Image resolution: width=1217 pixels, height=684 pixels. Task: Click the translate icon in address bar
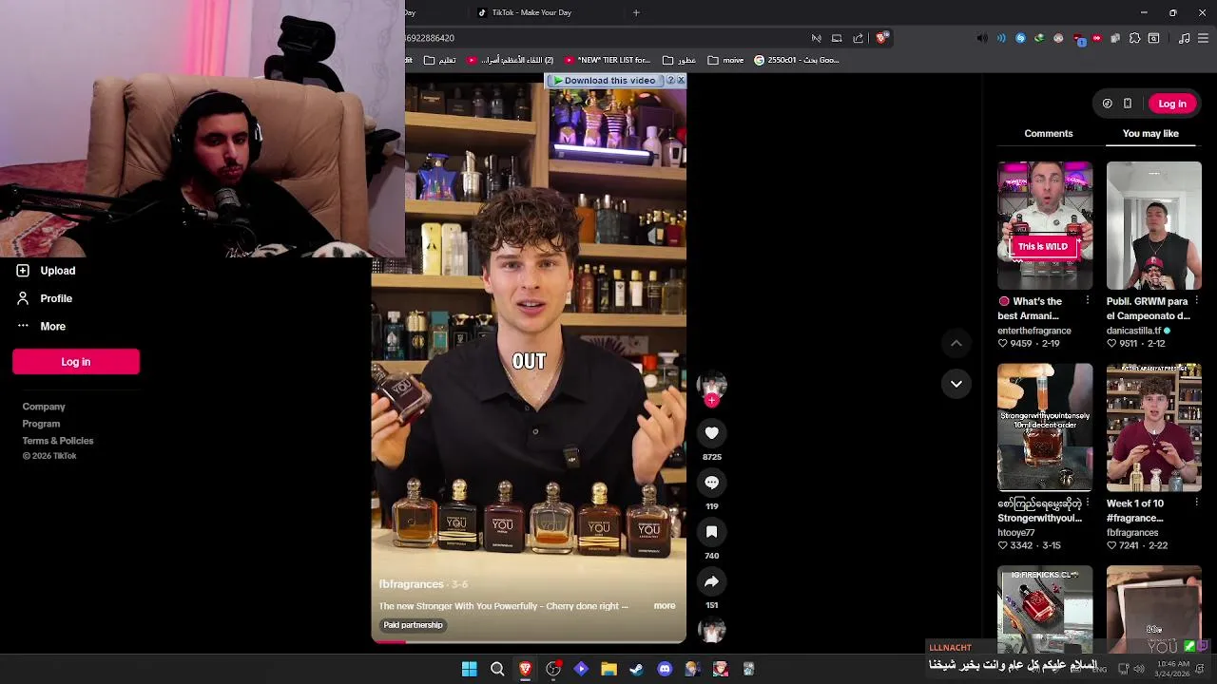(816, 38)
